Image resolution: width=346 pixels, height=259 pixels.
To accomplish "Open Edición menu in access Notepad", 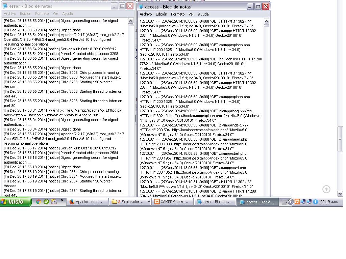I will 161,14.
